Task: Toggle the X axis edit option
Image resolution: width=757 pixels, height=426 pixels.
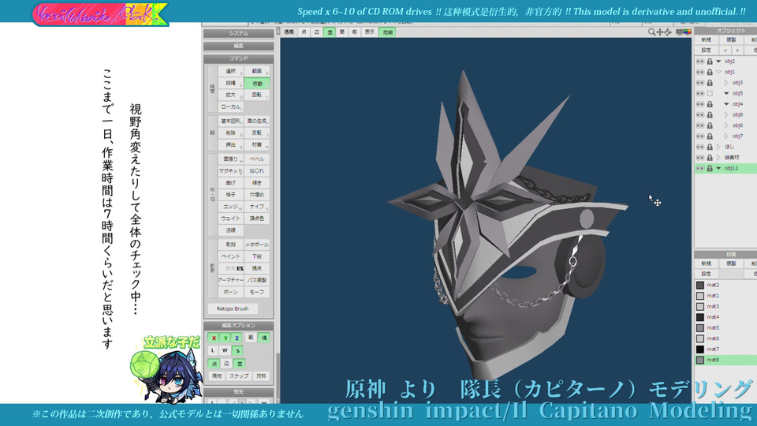Action: [x=214, y=338]
